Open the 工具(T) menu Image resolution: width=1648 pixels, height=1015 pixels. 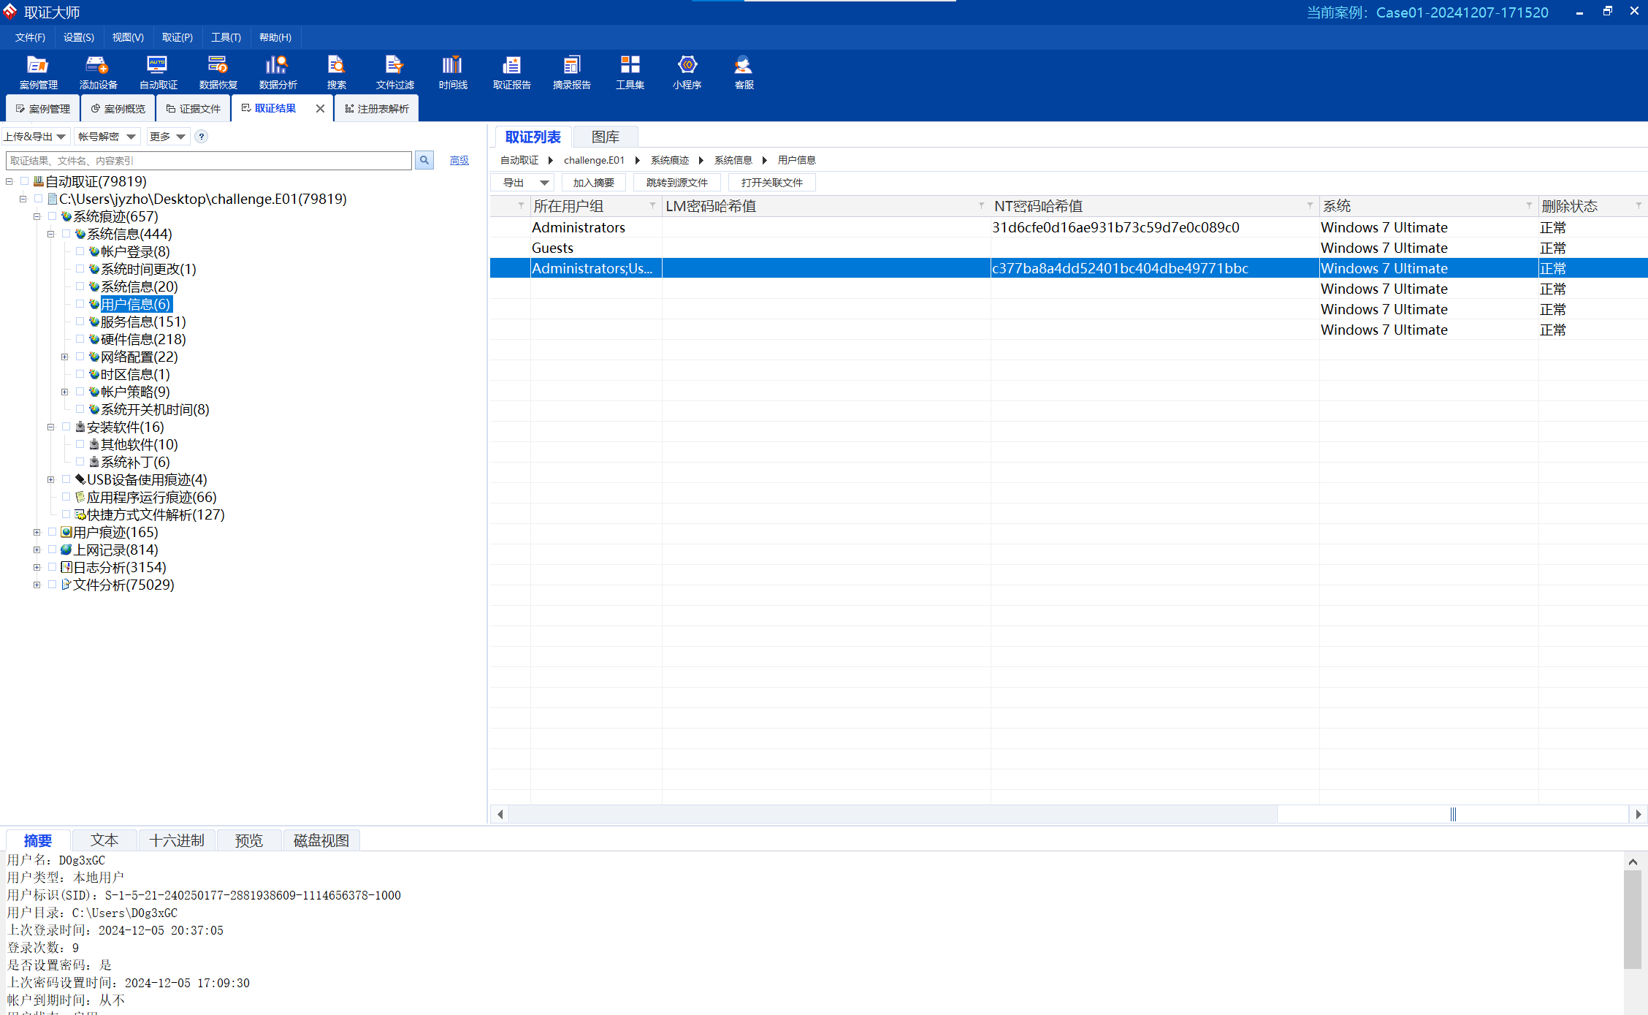click(x=226, y=37)
